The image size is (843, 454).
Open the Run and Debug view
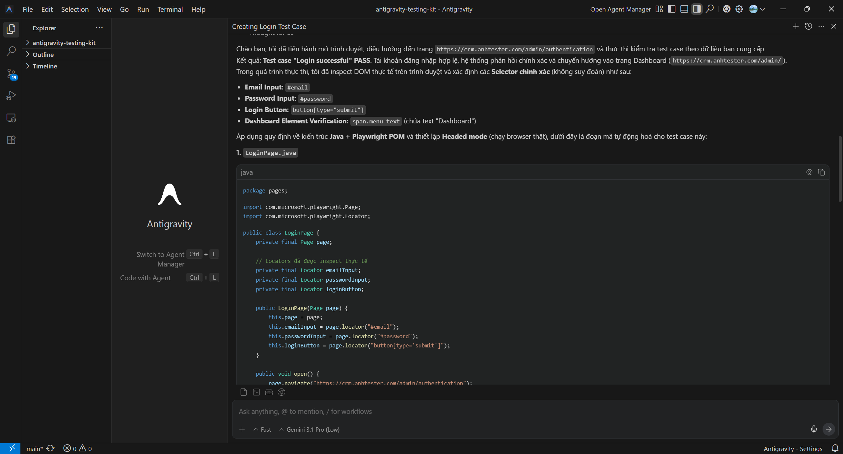(11, 96)
